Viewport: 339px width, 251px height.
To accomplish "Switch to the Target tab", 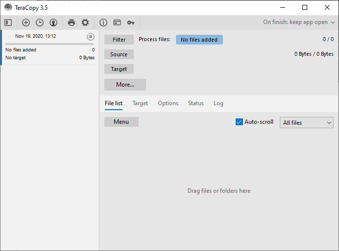I will (x=140, y=103).
